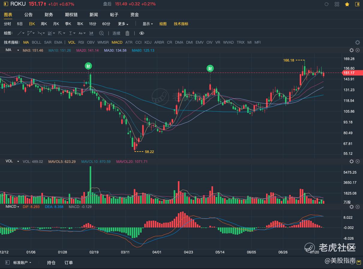Image resolution: width=363 pixels, height=269 pixels.
Task: Toggle the KDJ indicator
Action: tap(148, 42)
